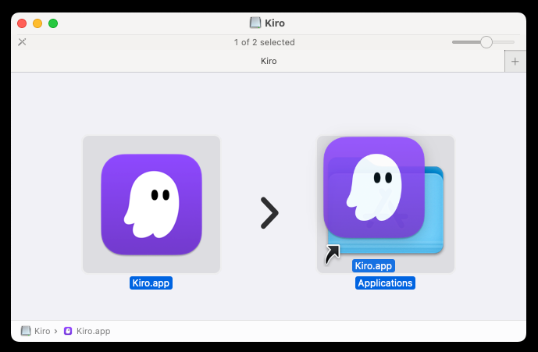The width and height of the screenshot is (538, 352).
Task: Minimize the window using the yellow button
Action: coord(37,23)
